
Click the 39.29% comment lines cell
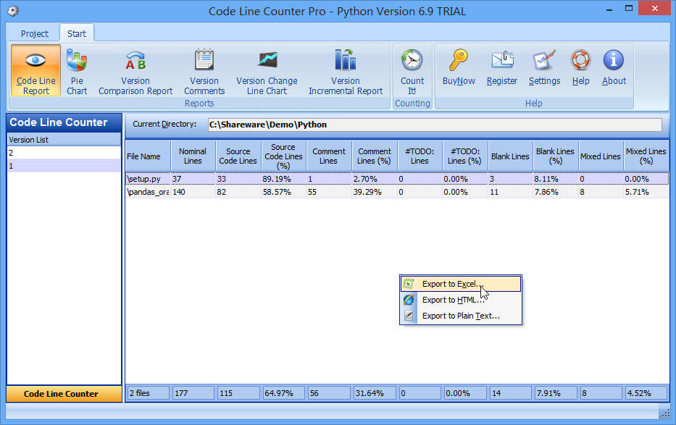pyautogui.click(x=374, y=192)
